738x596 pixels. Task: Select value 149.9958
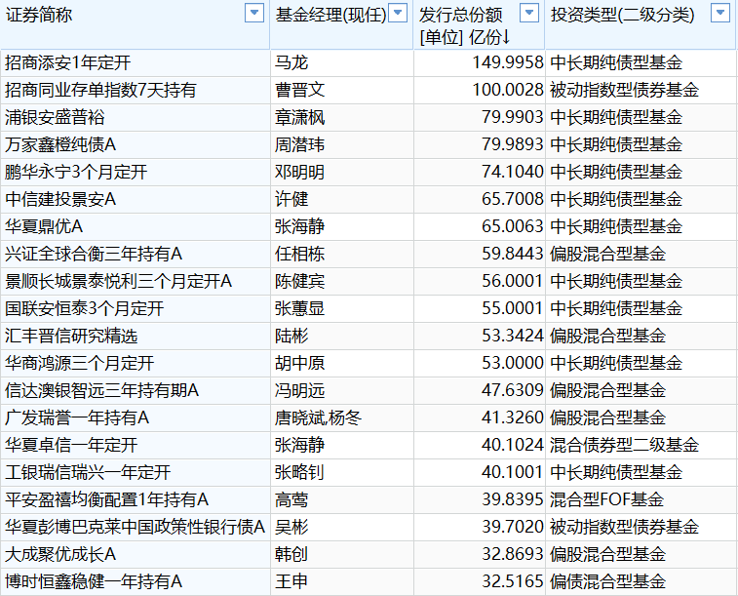pyautogui.click(x=508, y=62)
